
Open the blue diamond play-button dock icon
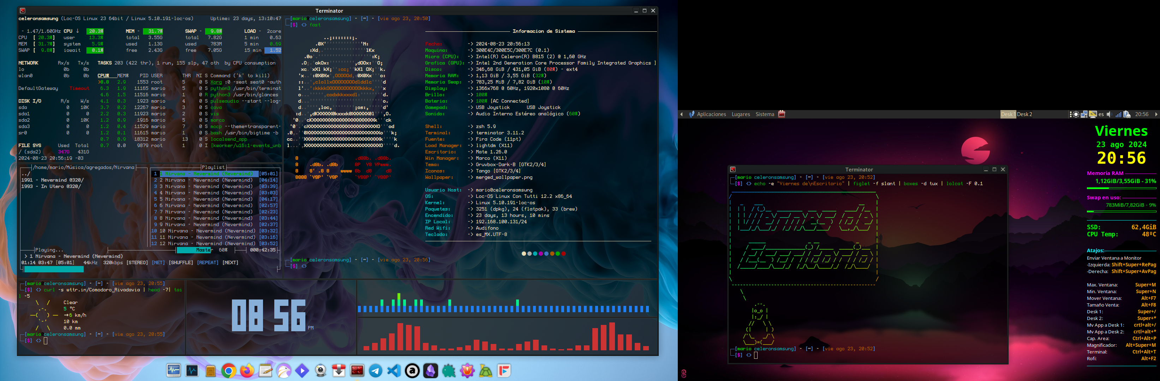(x=302, y=370)
